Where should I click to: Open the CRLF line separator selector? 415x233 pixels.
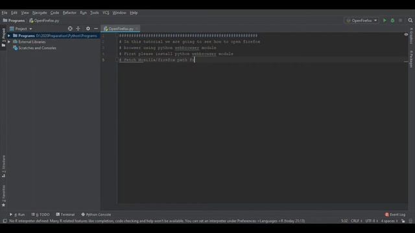356,221
